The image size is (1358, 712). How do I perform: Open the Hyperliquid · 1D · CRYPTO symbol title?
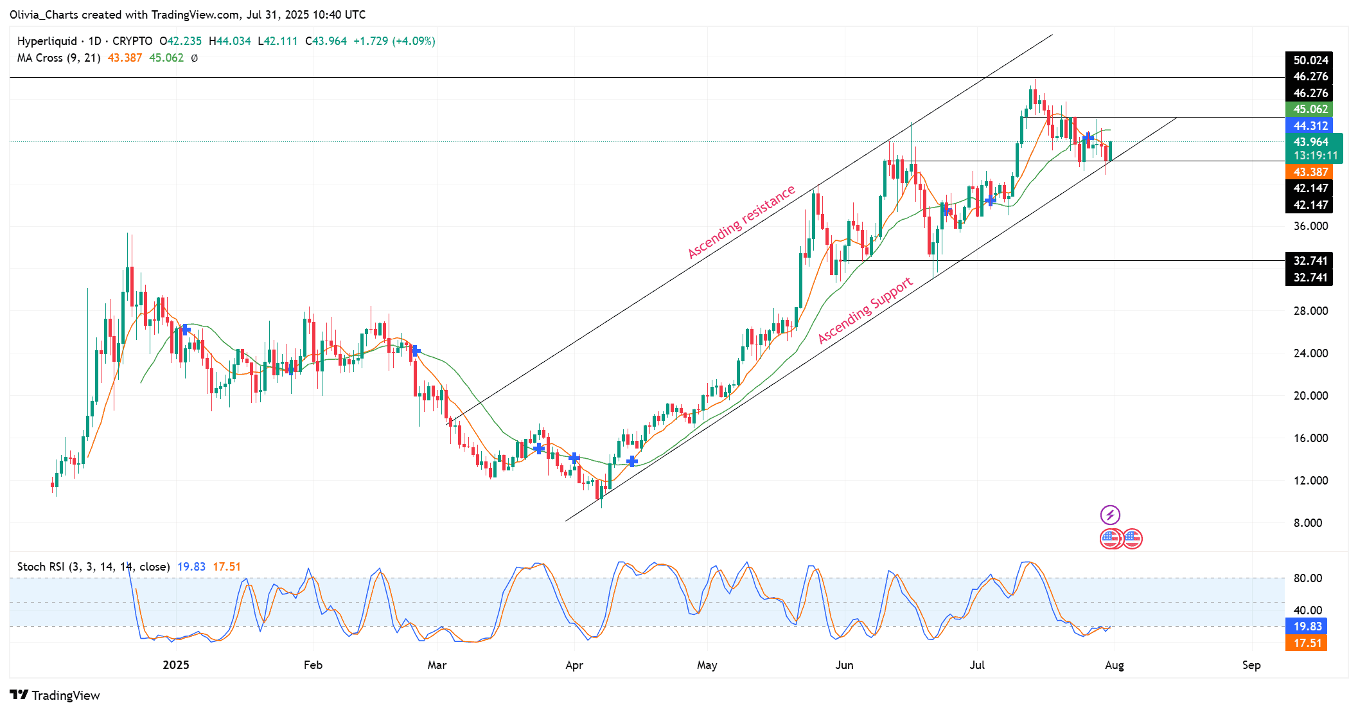point(85,41)
